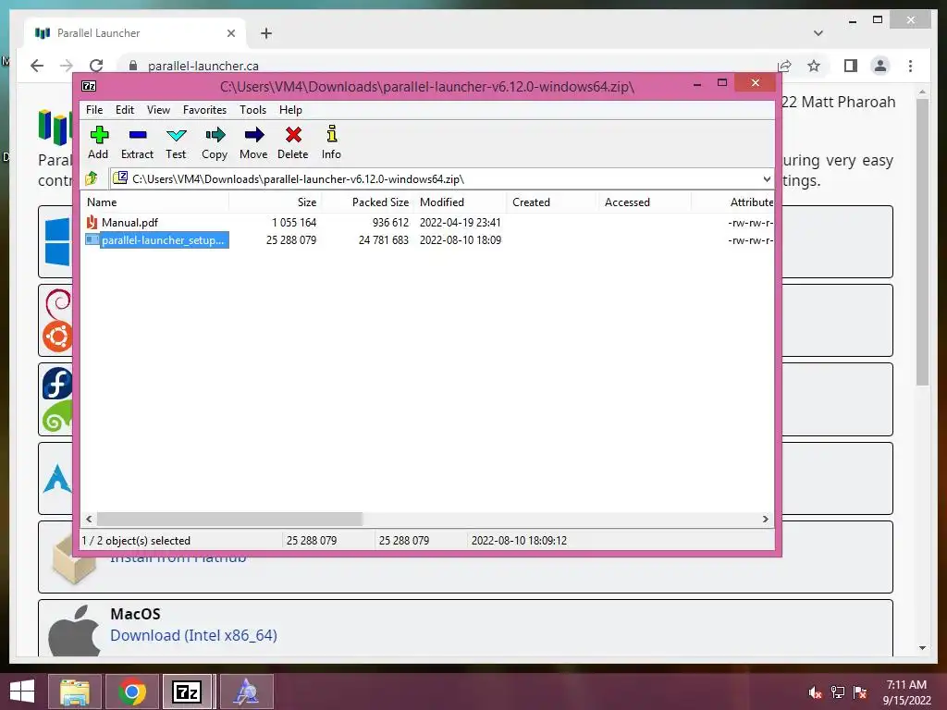The height and width of the screenshot is (710, 947).
Task: Click the left scroll arrow in 7-Zip
Action: pos(90,519)
